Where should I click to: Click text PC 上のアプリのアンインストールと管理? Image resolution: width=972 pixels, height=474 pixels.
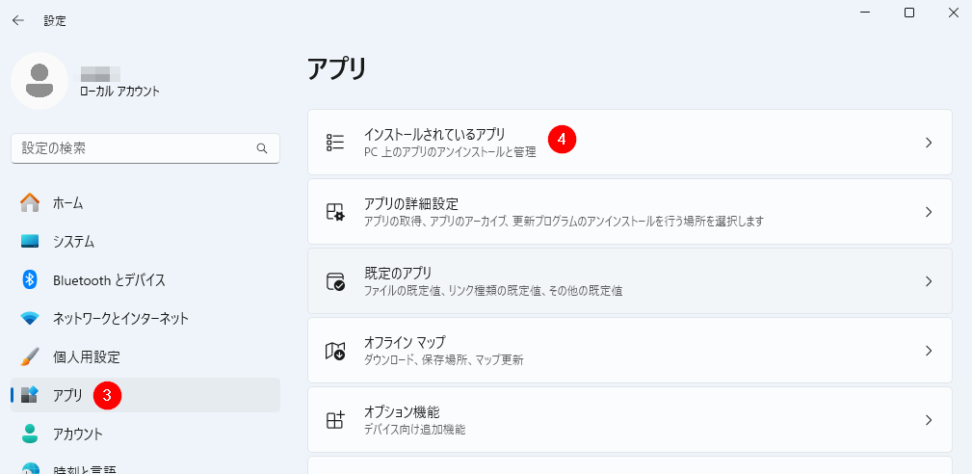pyautogui.click(x=450, y=152)
